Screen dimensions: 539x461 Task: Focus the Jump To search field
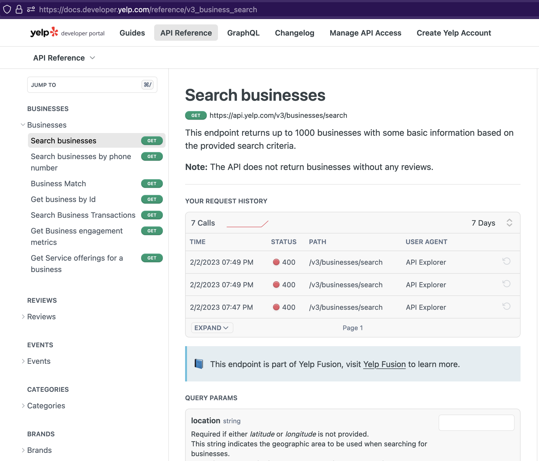(92, 85)
